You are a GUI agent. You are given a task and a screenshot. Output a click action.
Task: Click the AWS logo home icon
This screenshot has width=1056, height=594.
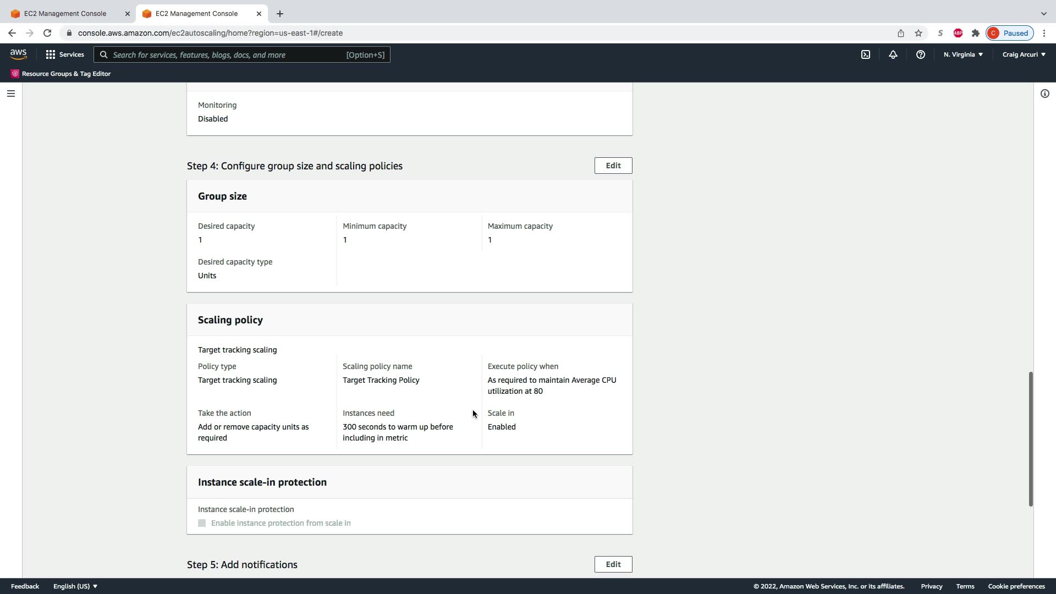18,54
